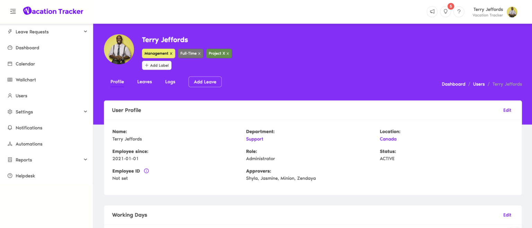The height and width of the screenshot is (228, 532).
Task: Open the lightbulb suggestions icon
Action: coord(445,11)
